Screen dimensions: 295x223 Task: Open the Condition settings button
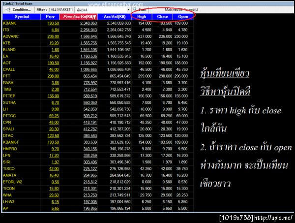coord(18,10)
